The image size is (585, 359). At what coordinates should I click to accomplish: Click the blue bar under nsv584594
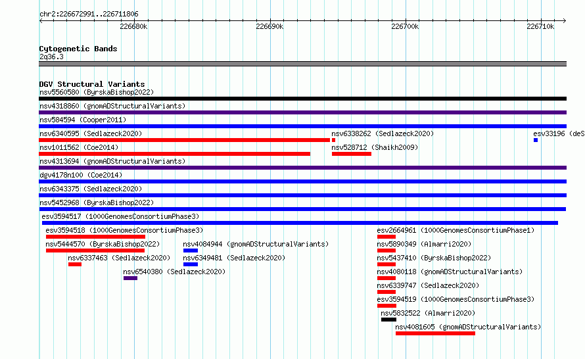coord(302,126)
